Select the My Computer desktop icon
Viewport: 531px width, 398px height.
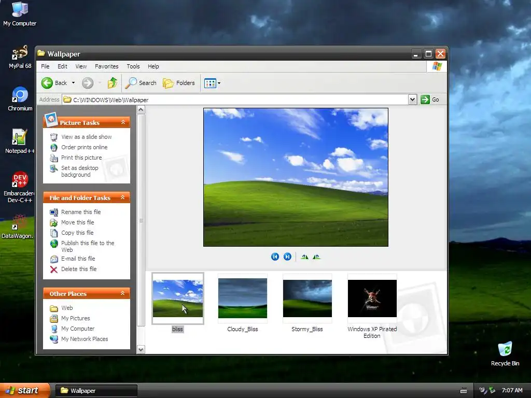click(x=20, y=14)
